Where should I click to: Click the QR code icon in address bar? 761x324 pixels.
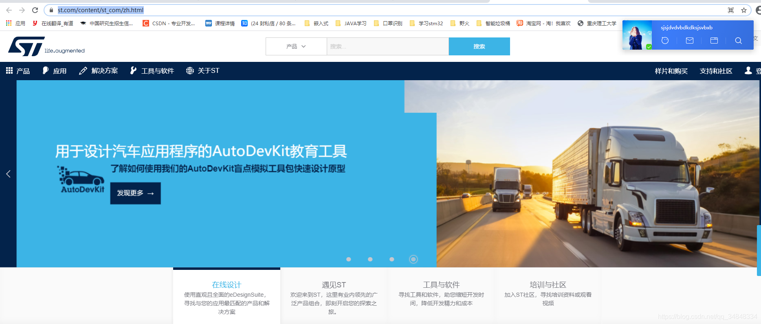pos(731,10)
